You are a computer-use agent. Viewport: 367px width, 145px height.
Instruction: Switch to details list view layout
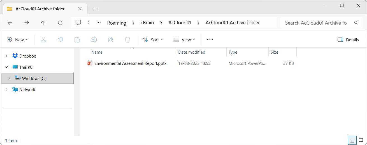pos(352,140)
